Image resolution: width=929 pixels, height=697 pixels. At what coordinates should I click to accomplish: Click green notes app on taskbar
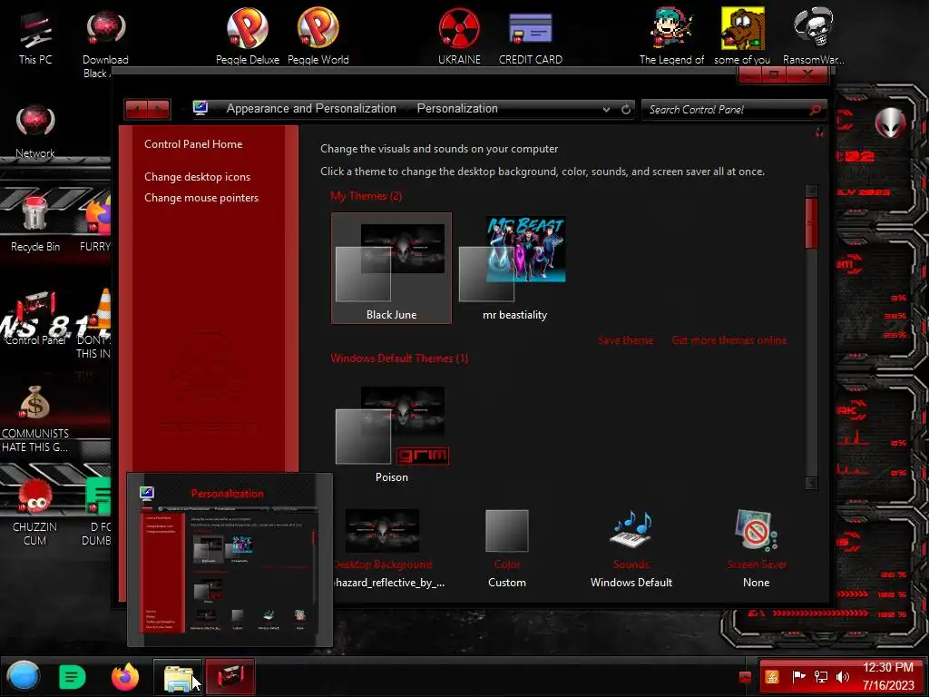pos(73,677)
